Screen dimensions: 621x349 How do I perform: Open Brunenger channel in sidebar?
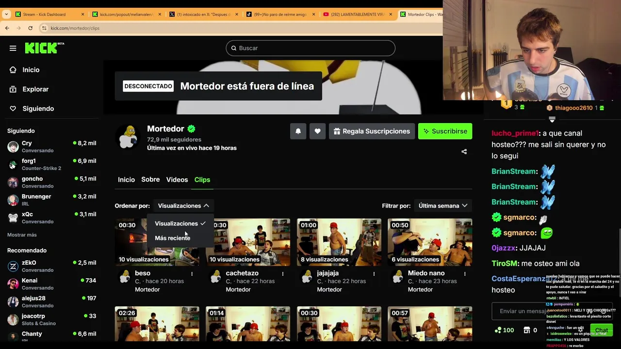pos(51,200)
